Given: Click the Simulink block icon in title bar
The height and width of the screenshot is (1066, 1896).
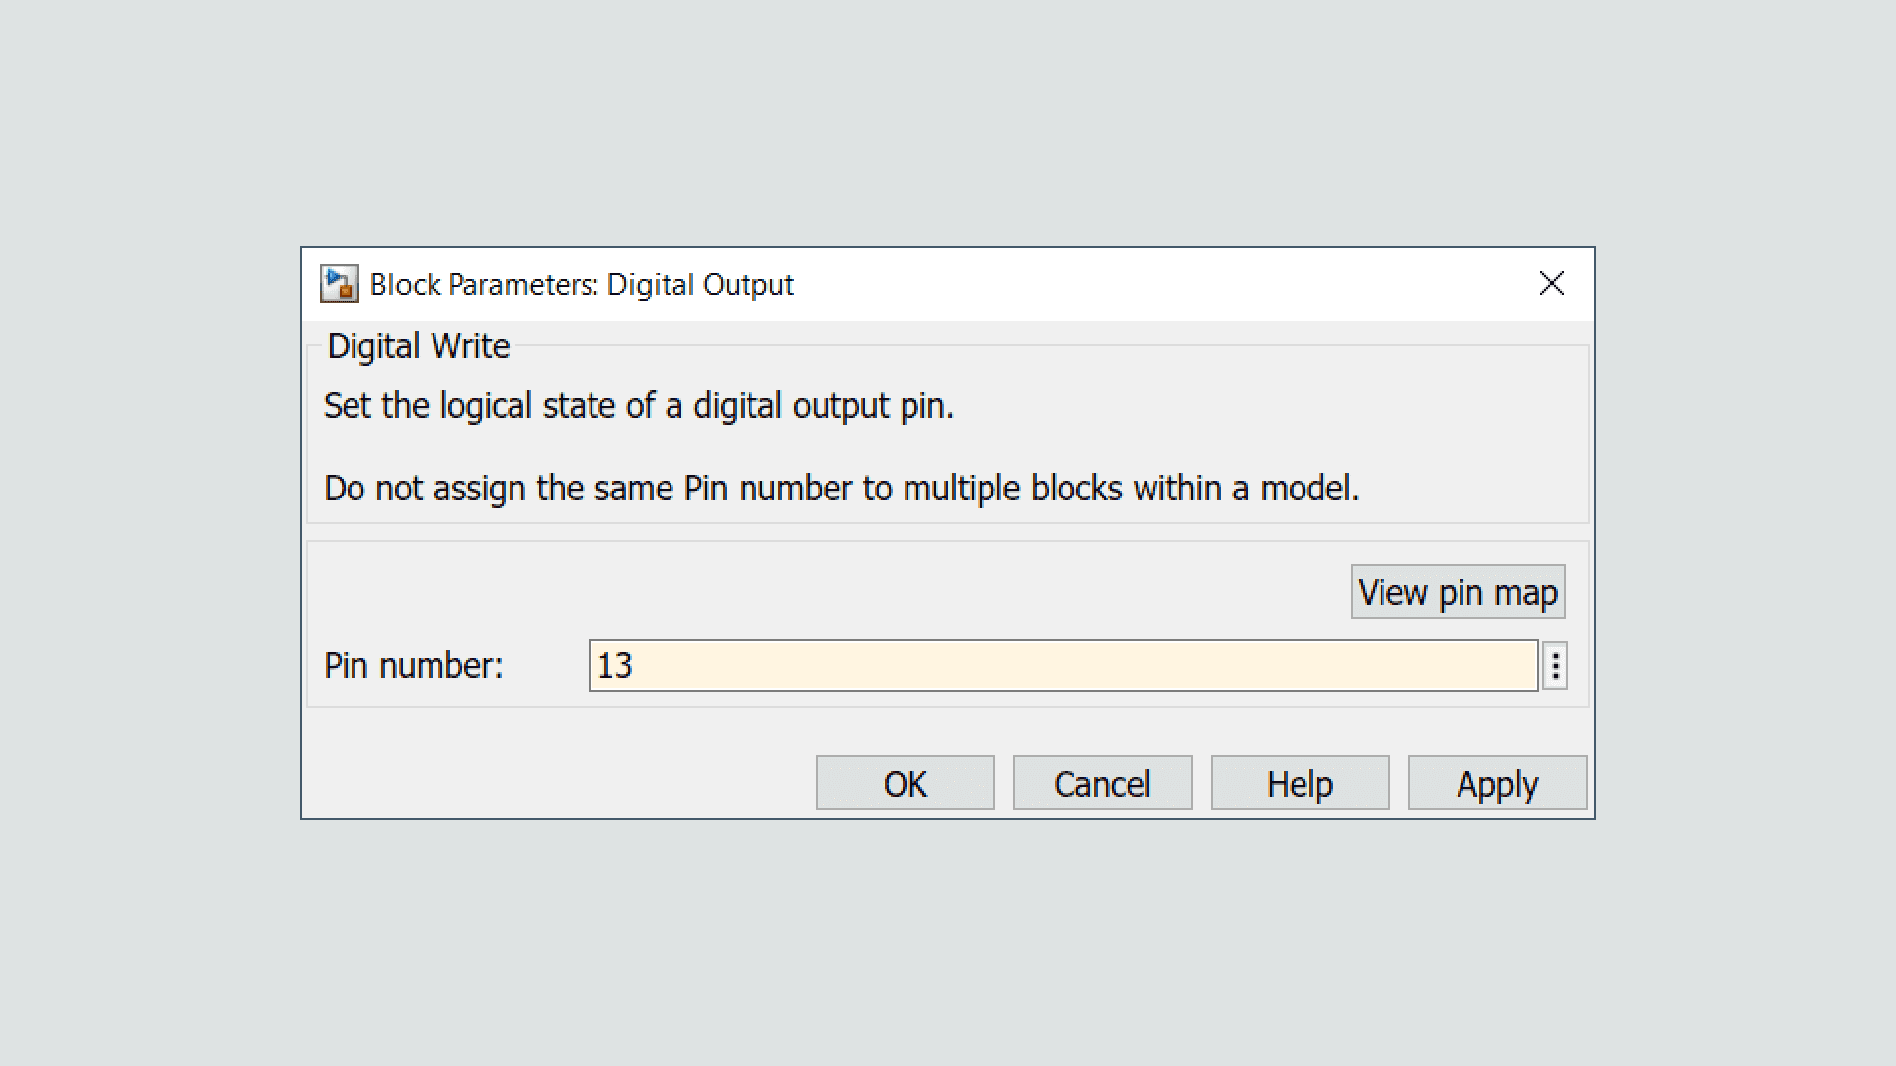Looking at the screenshot, I should tap(339, 284).
